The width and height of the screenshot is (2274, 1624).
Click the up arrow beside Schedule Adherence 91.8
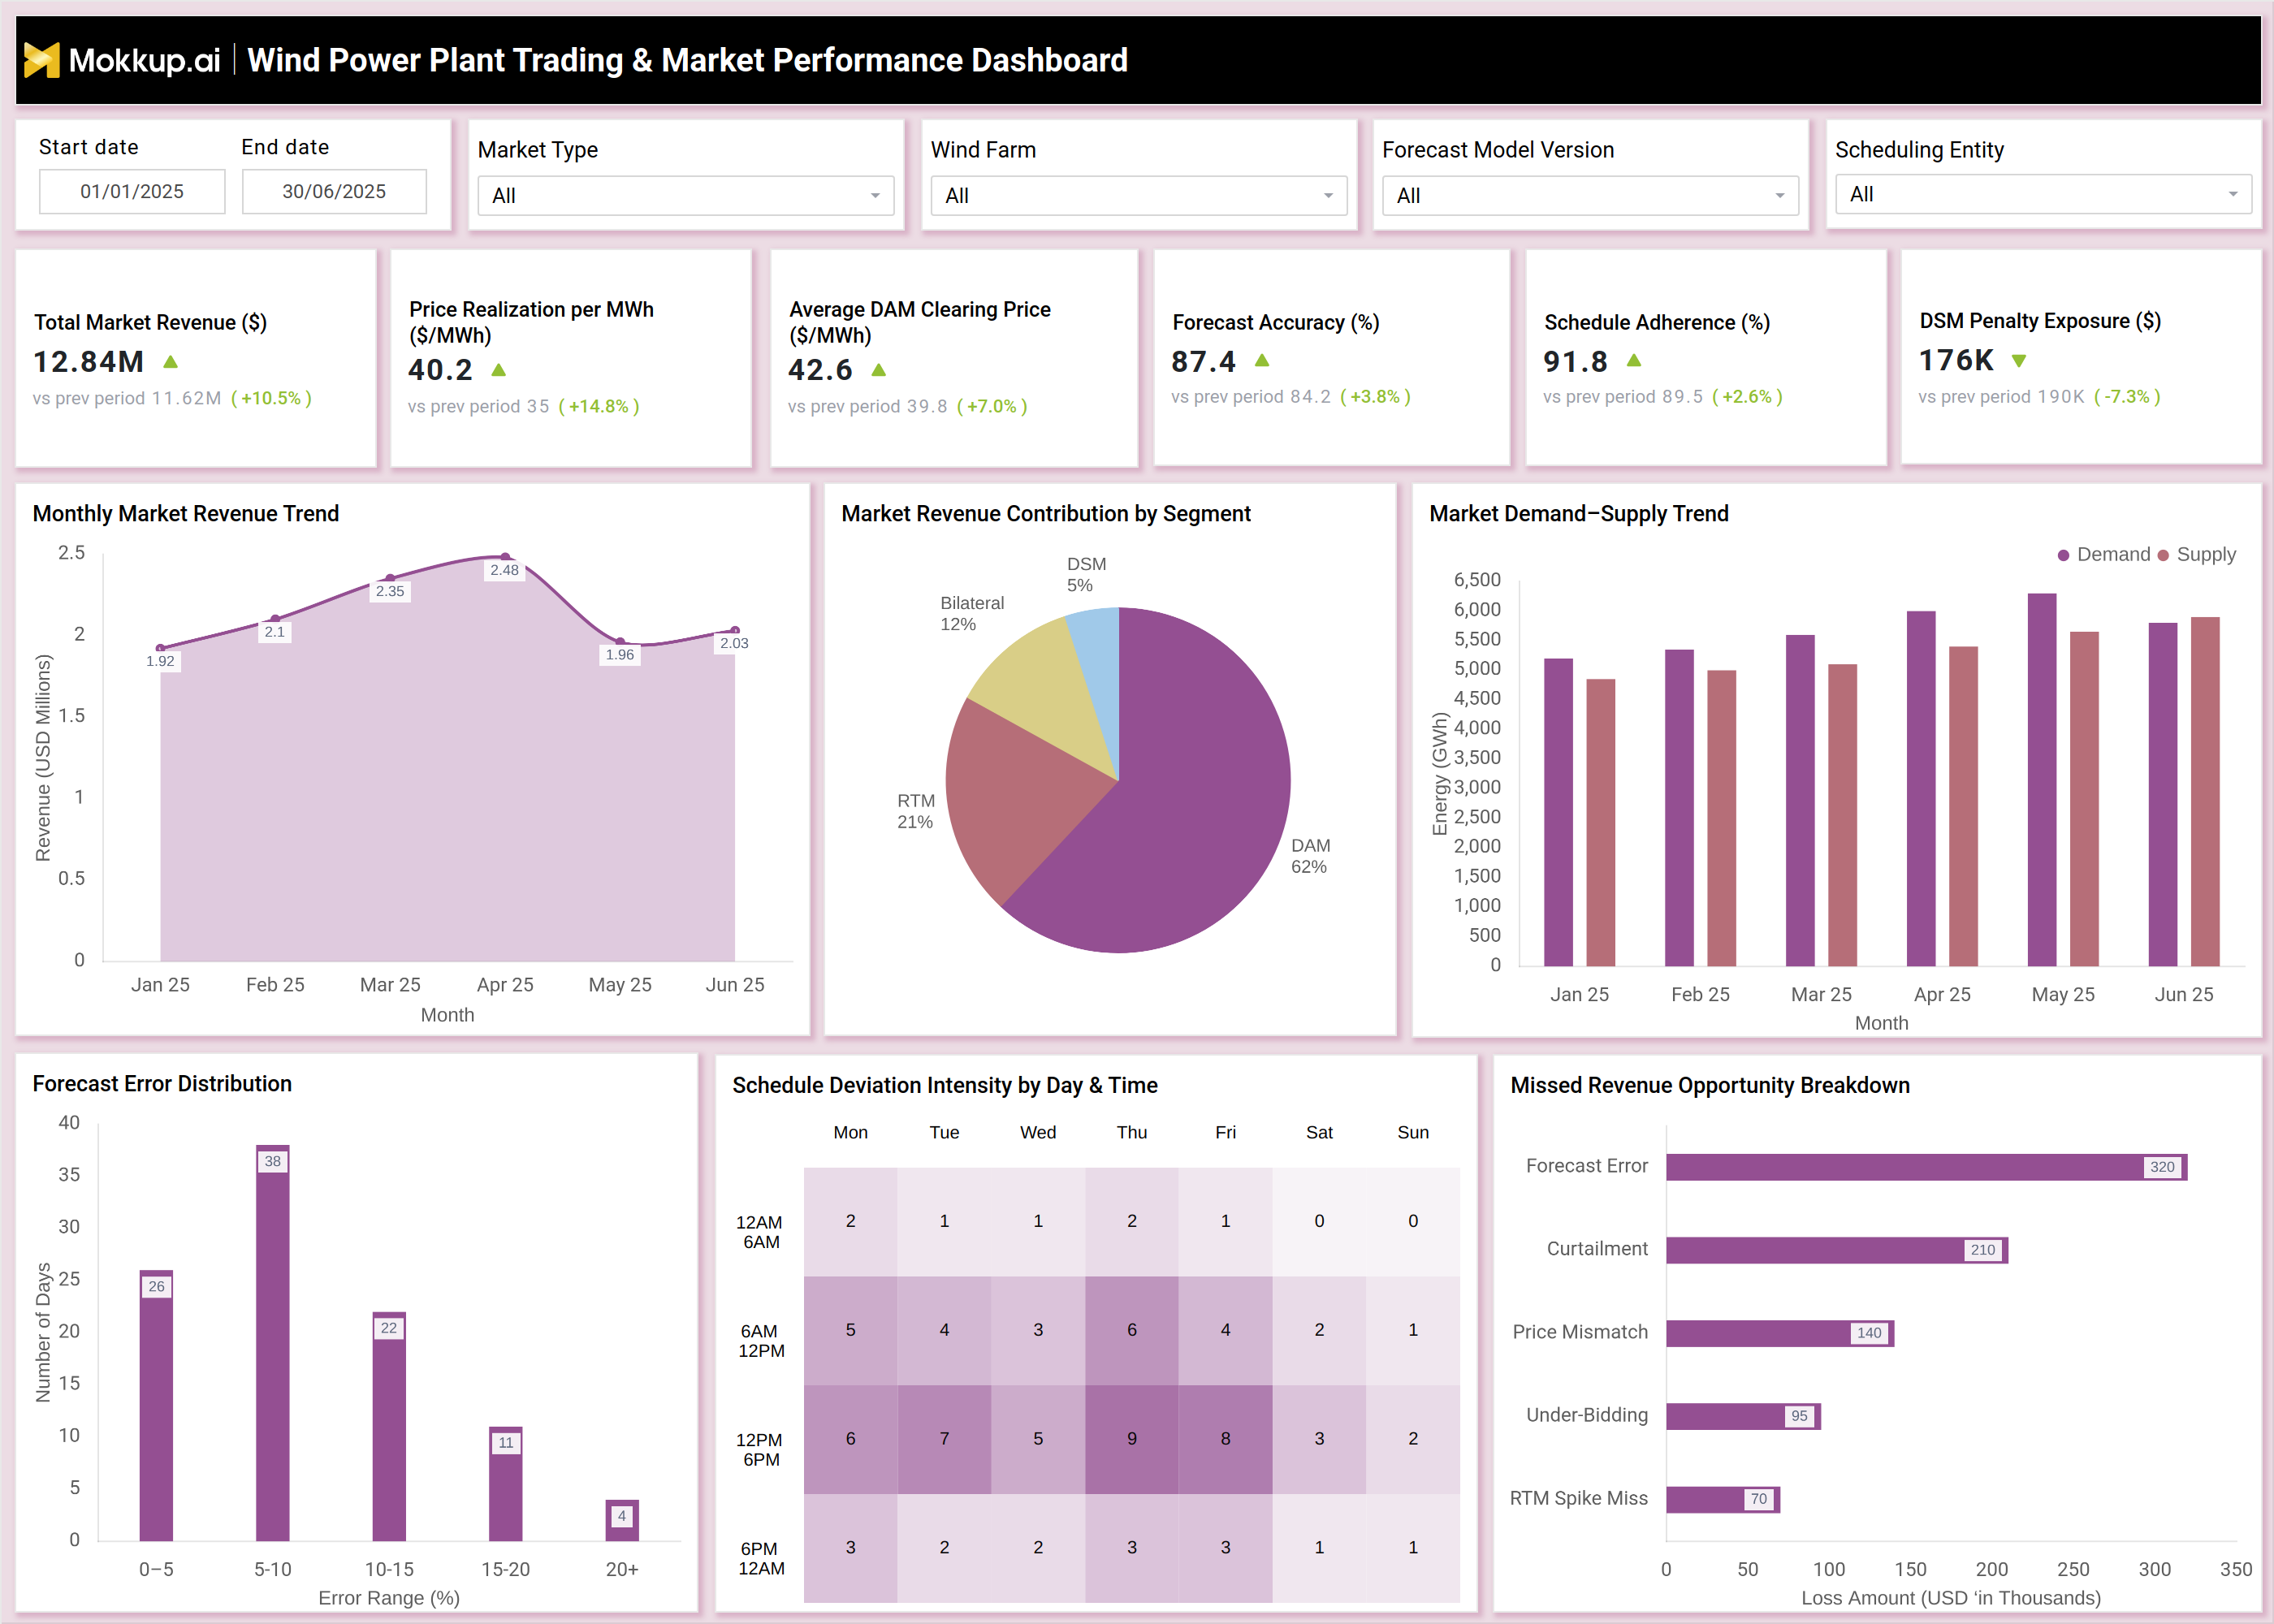point(1634,361)
